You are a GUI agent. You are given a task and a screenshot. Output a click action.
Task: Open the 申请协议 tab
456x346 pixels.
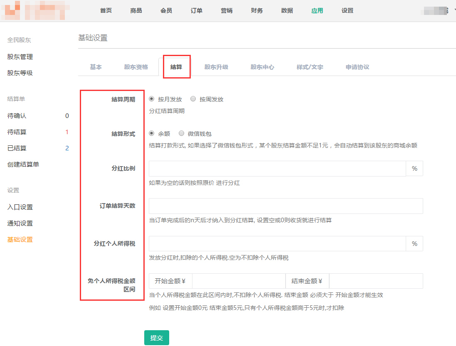[357, 67]
